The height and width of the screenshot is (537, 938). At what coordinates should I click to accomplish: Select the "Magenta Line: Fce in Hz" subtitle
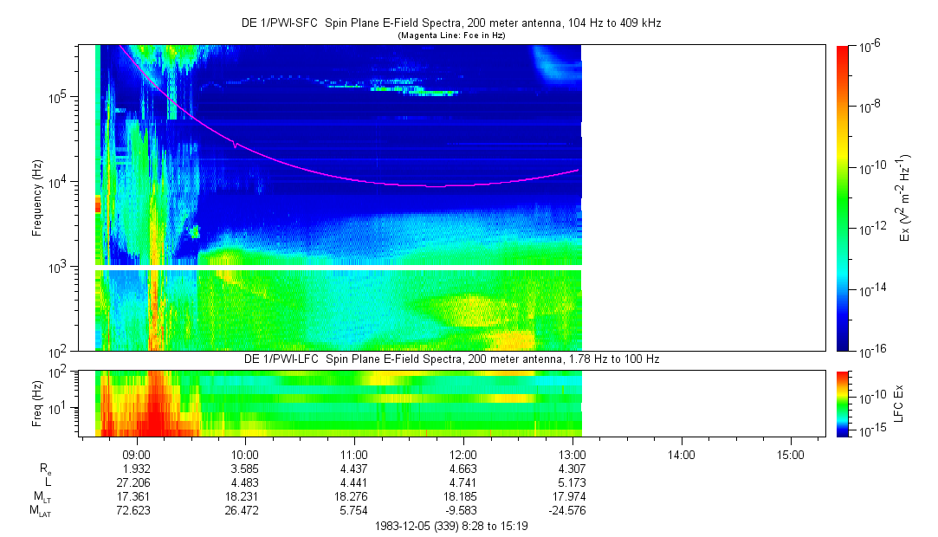(x=450, y=36)
